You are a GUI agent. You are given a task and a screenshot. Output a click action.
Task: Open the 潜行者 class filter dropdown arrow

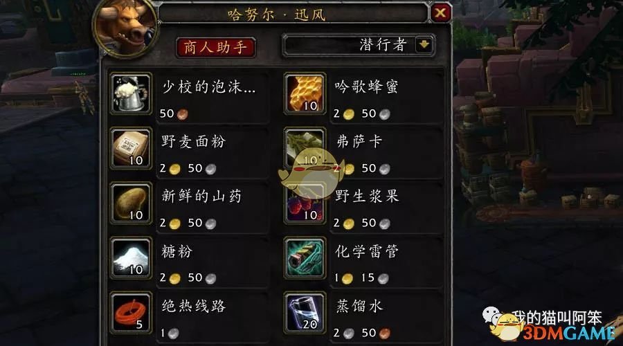[x=424, y=44]
